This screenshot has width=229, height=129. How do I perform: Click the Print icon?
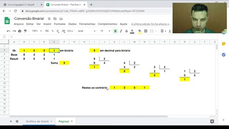pyautogui.click(x=20, y=31)
